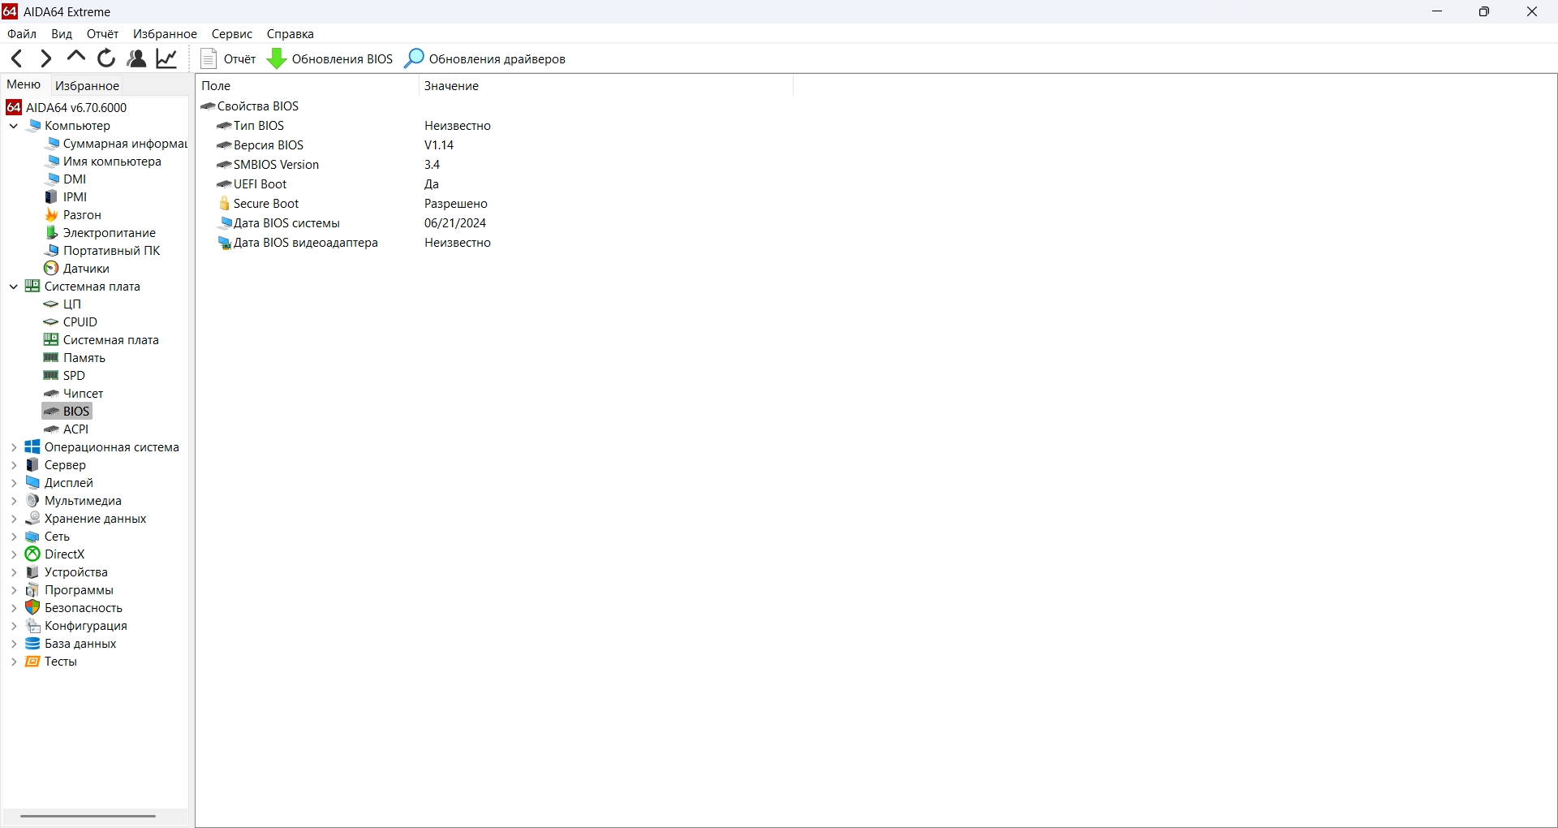Viewport: 1558px width, 828px height.
Task: Sort by the Значение column header
Action: 605,86
